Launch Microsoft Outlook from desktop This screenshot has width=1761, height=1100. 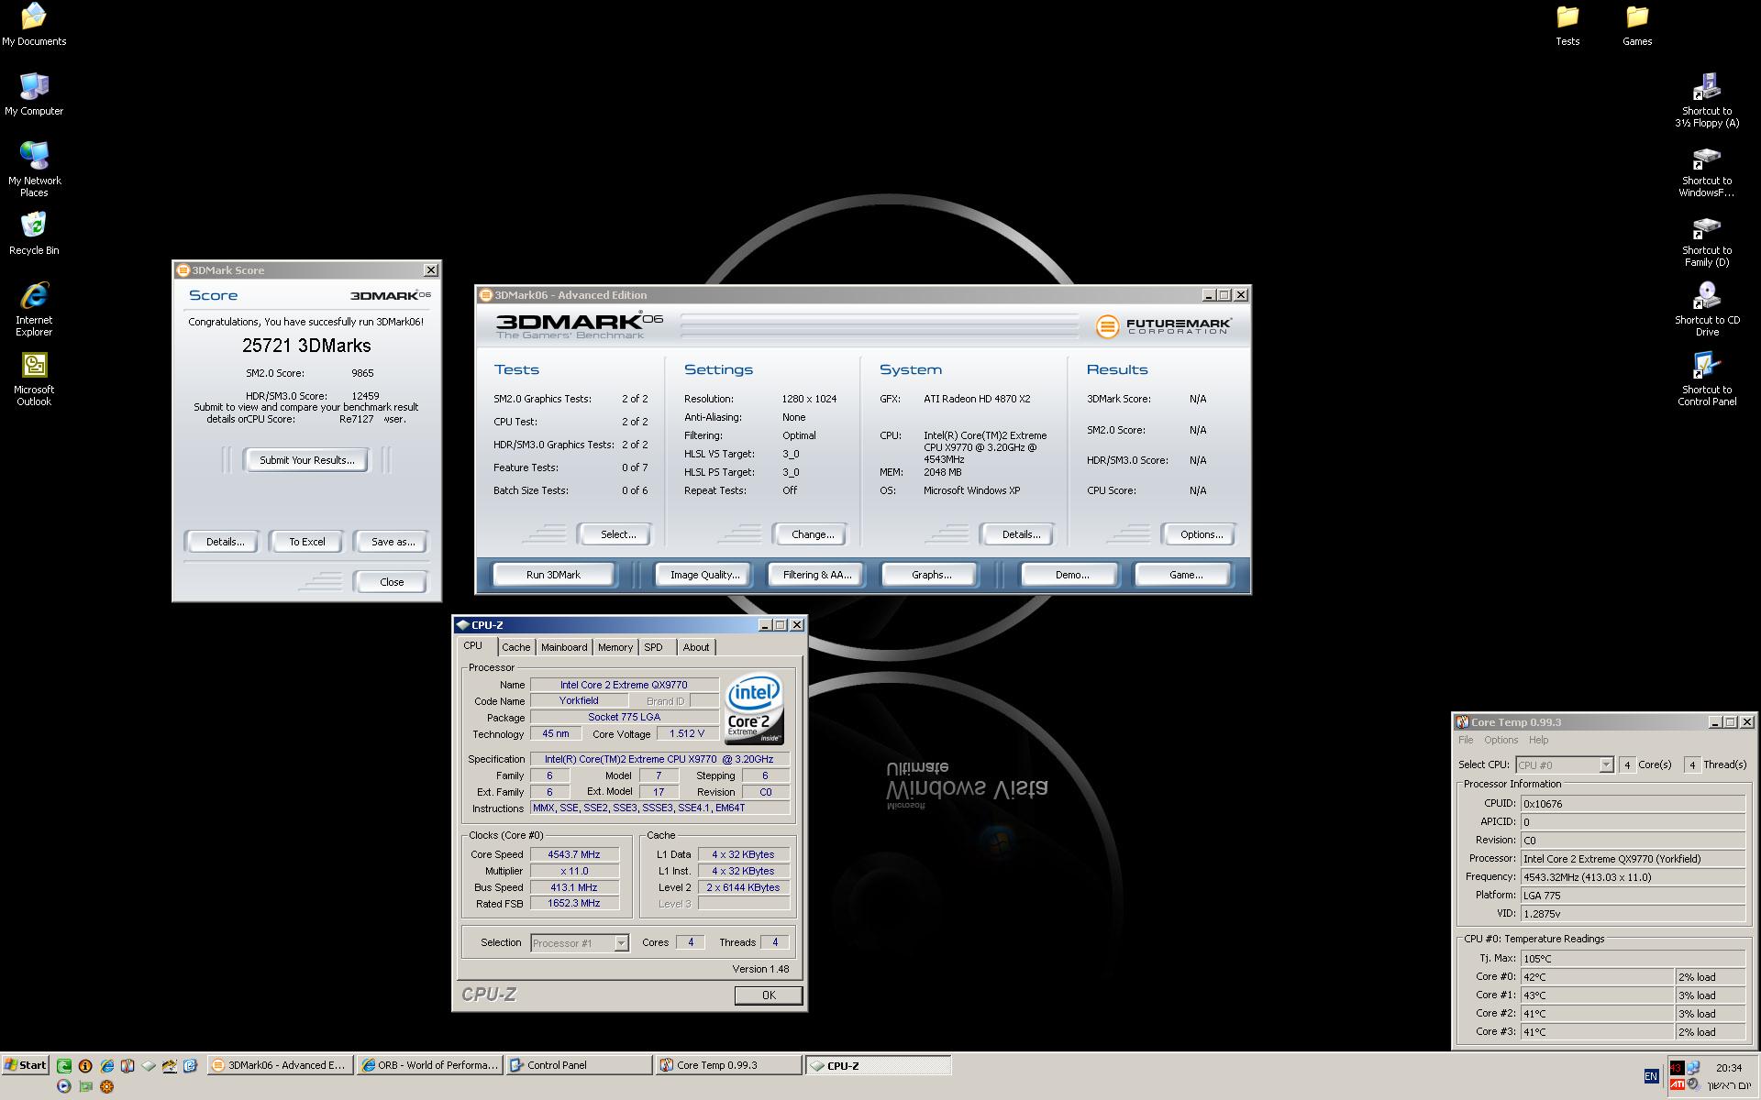point(34,379)
